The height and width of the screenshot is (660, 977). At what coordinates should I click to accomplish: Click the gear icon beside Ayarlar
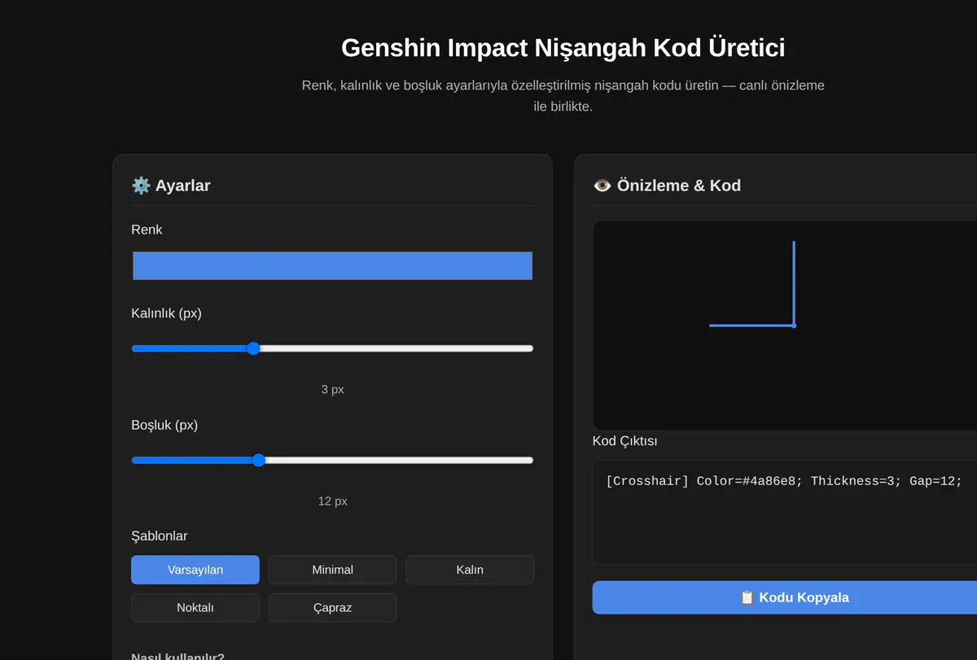tap(141, 186)
